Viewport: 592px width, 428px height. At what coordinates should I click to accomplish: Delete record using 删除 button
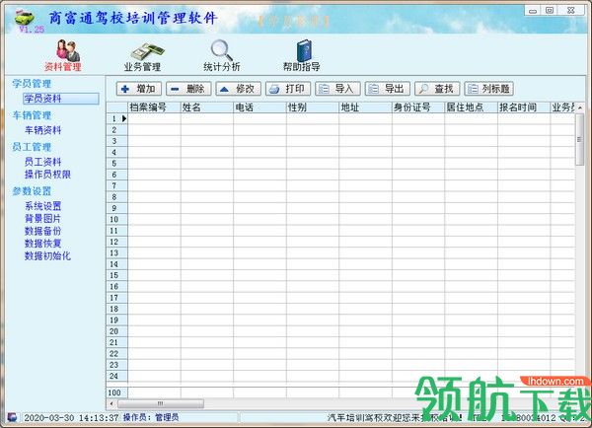click(x=188, y=89)
